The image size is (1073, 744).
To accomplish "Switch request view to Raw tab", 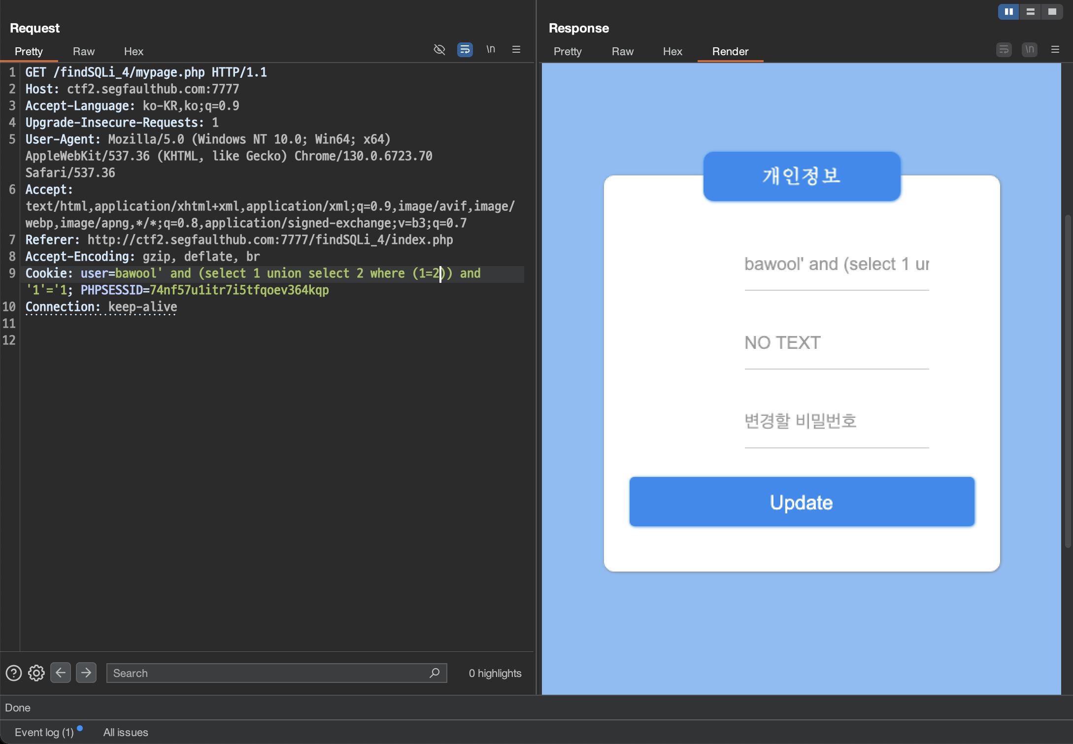I will (x=83, y=51).
